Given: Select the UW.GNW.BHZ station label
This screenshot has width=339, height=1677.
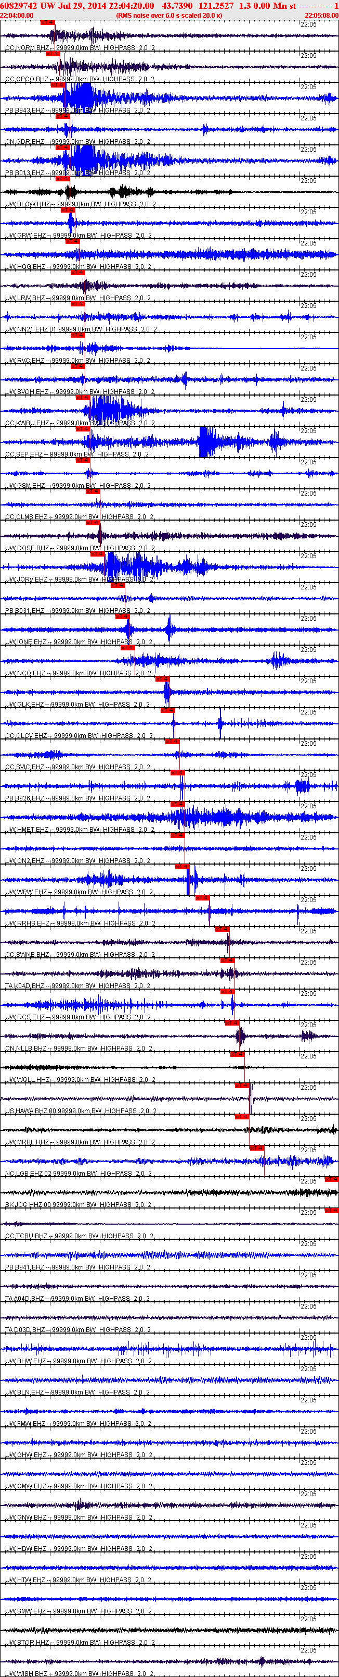Looking at the screenshot, I should [26, 1517].
